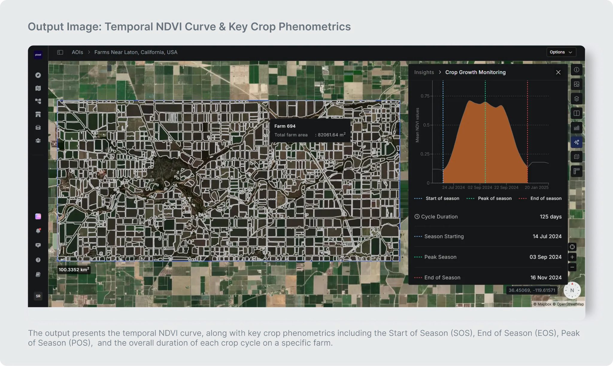The width and height of the screenshot is (613, 366).
Task: Open the basemap map icon in right toolbar
Action: [x=576, y=157]
